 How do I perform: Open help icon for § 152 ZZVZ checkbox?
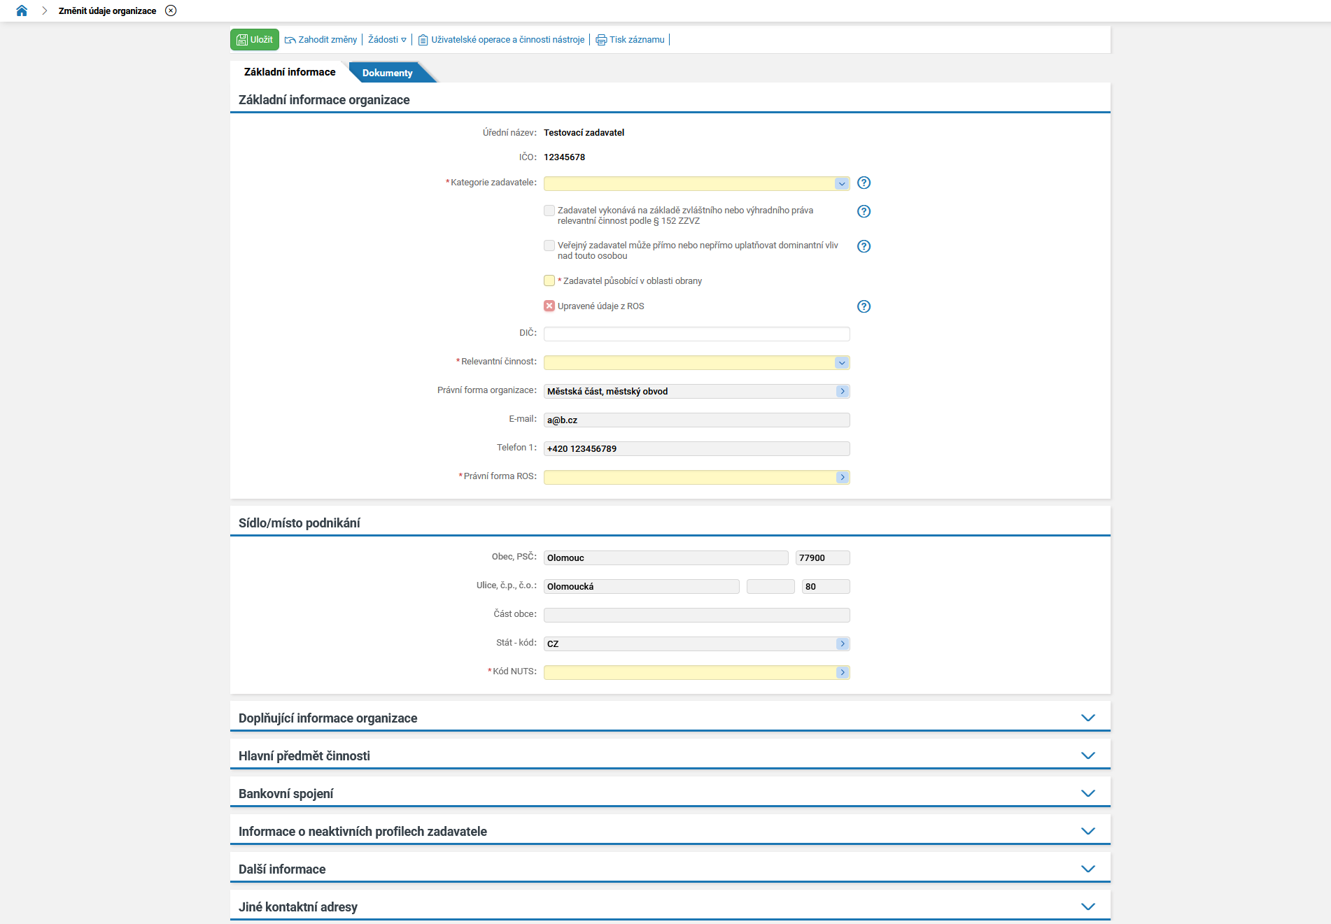pos(864,211)
